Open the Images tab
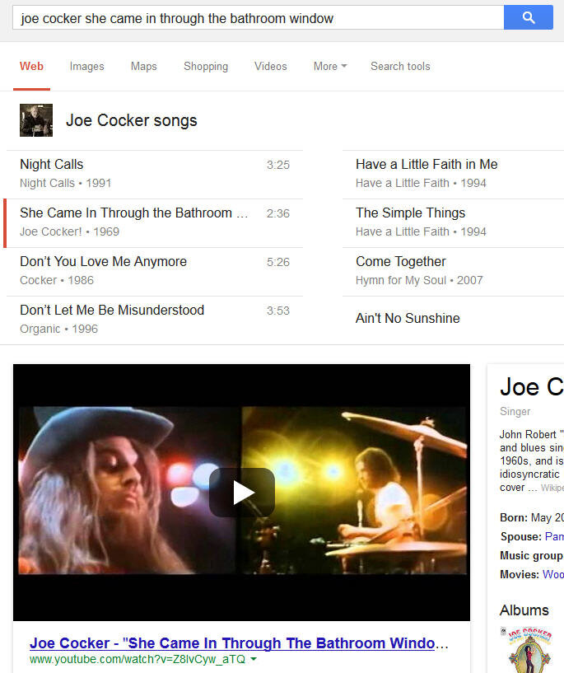The height and width of the screenshot is (673, 564). click(x=86, y=66)
